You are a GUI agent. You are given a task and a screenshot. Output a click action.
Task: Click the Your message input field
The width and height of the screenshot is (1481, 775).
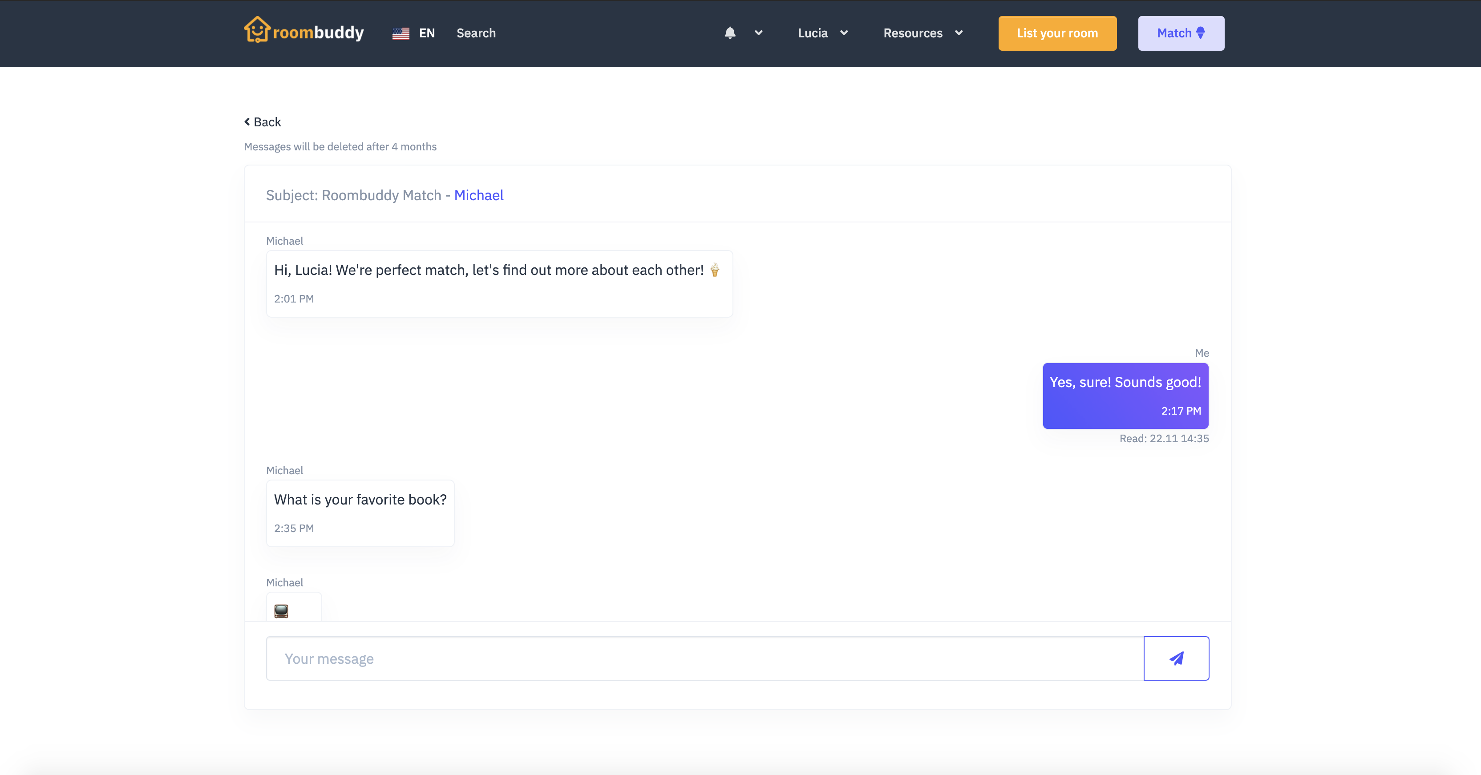[x=704, y=658]
